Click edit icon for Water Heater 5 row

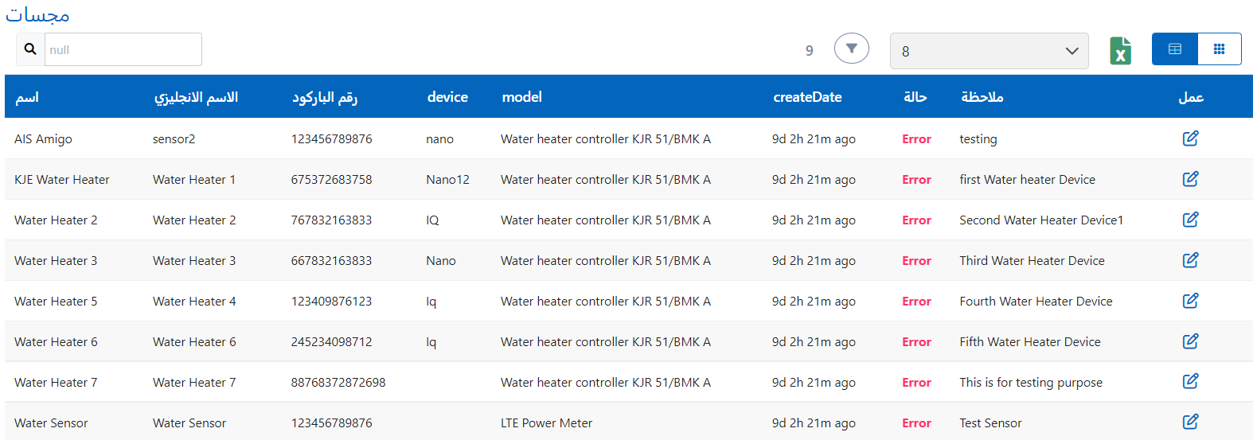click(1190, 301)
